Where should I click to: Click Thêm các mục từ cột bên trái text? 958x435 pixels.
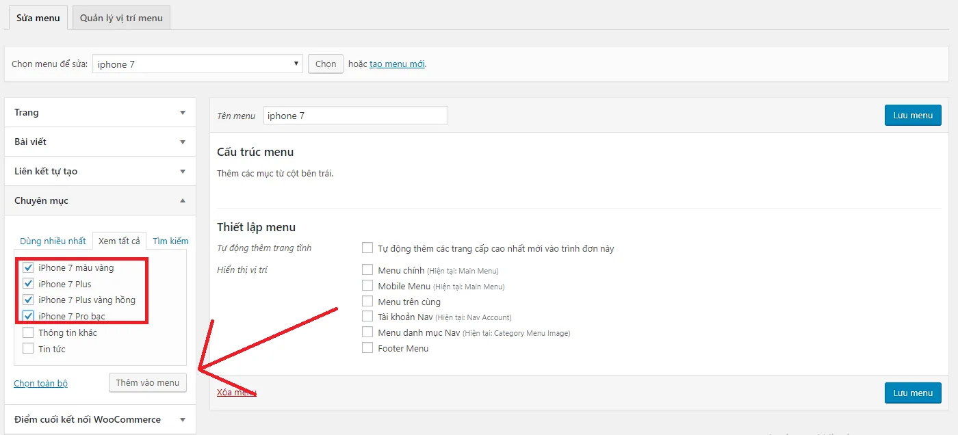(x=275, y=174)
